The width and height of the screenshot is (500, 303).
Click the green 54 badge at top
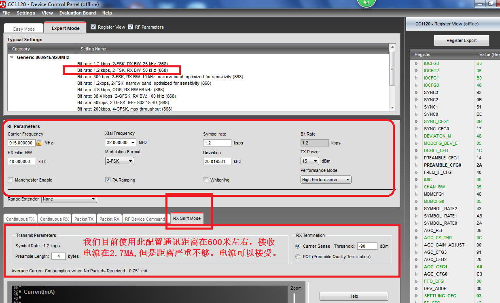point(366,3)
